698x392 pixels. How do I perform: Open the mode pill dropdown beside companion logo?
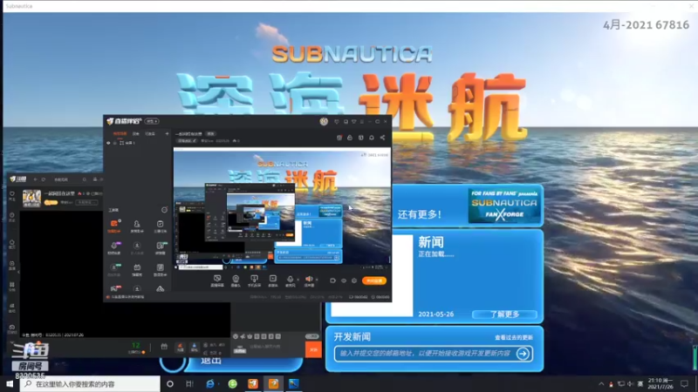tap(152, 121)
